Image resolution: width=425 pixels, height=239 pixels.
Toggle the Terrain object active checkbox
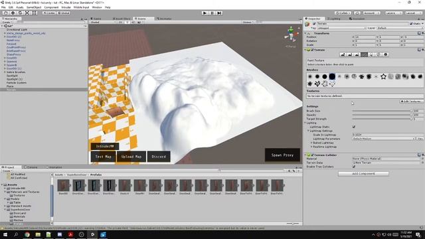pyautogui.click(x=314, y=24)
